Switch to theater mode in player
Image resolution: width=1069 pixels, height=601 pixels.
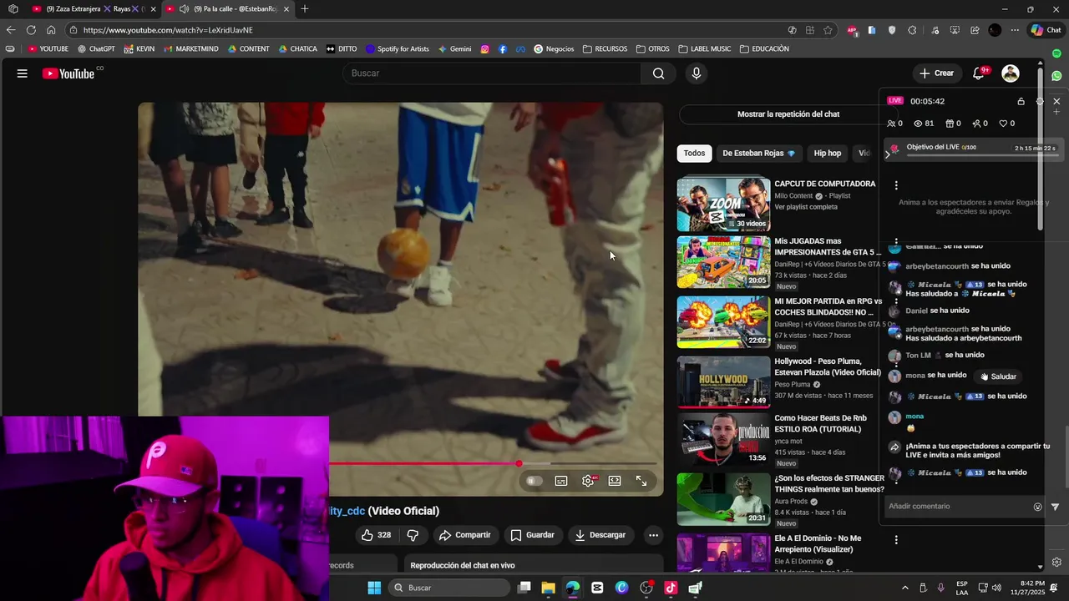(x=615, y=481)
